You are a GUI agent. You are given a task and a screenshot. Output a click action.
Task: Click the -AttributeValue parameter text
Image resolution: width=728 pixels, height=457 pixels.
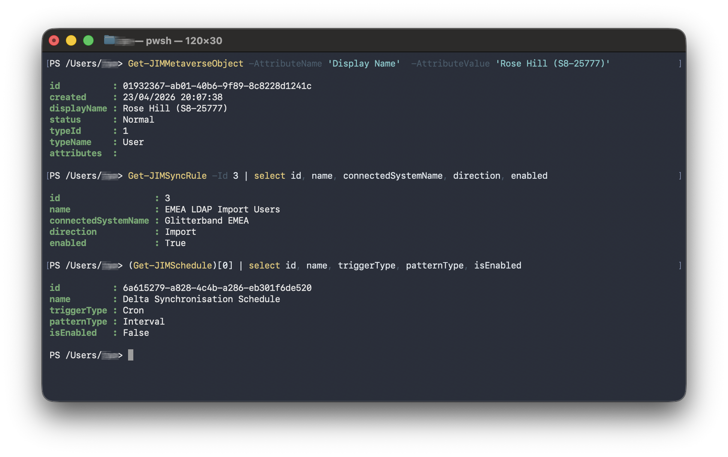click(450, 64)
